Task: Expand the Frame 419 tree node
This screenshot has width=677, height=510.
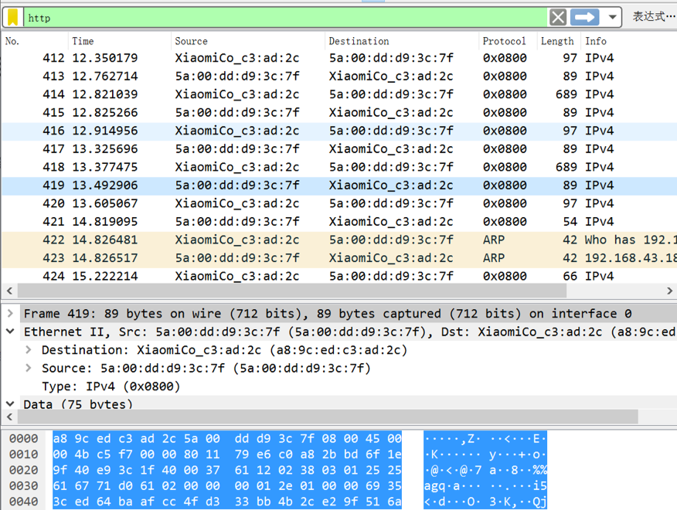Action: coord(10,313)
